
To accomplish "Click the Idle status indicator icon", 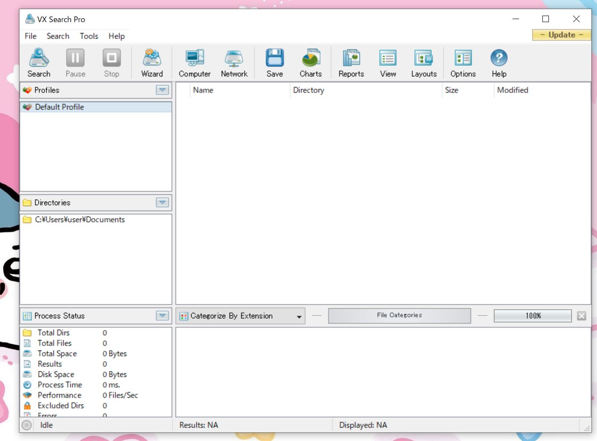I will (x=27, y=425).
